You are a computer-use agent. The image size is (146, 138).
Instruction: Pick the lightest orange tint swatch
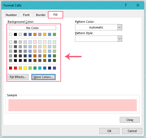35,42
